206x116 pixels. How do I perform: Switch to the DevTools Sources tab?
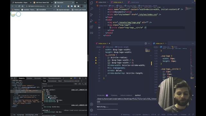(38, 78)
